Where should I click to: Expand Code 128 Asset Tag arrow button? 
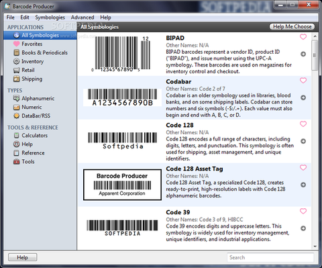[303, 185]
